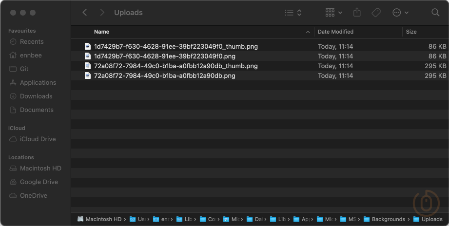Open the list view switcher dropdown
This screenshot has height=226, width=449.
point(293,13)
